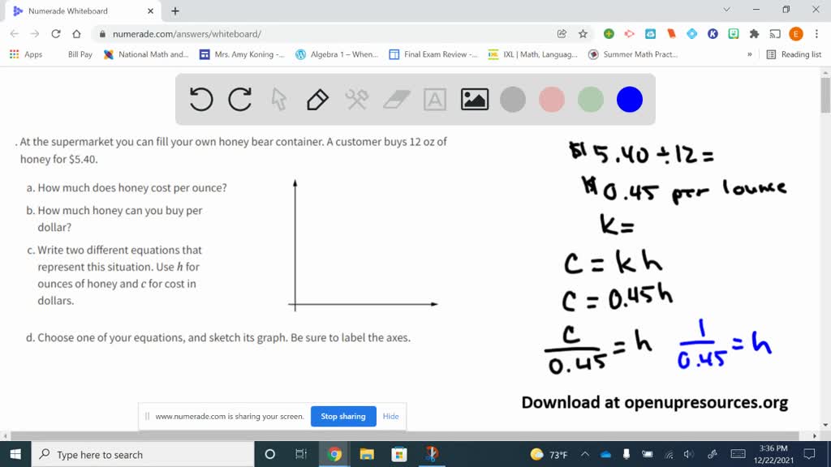The width and height of the screenshot is (831, 467).
Task: Open Task View on taskbar
Action: 301,454
